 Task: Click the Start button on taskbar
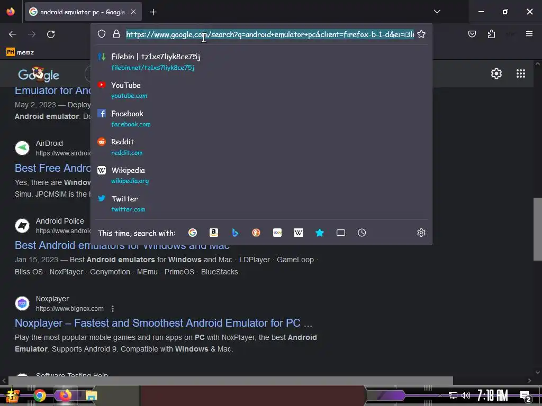pyautogui.click(x=12, y=395)
